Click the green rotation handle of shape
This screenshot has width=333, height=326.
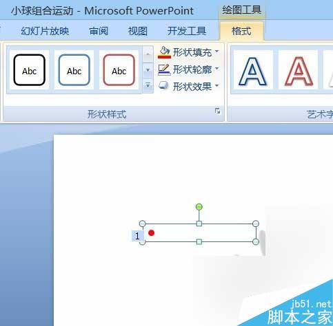pos(199,207)
